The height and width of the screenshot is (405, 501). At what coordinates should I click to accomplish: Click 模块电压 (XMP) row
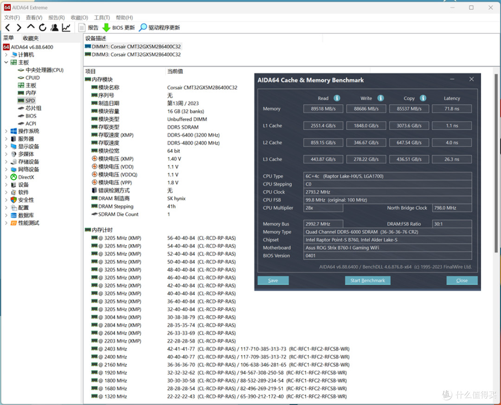pyautogui.click(x=136, y=159)
